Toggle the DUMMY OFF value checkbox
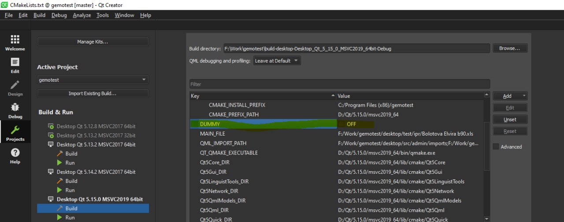Viewport: 564px width, 222px height. coord(342,124)
